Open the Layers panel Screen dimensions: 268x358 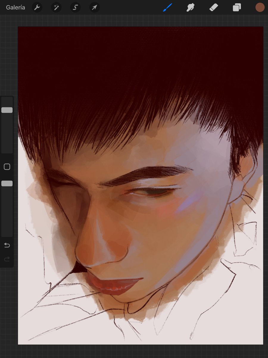[x=237, y=7]
